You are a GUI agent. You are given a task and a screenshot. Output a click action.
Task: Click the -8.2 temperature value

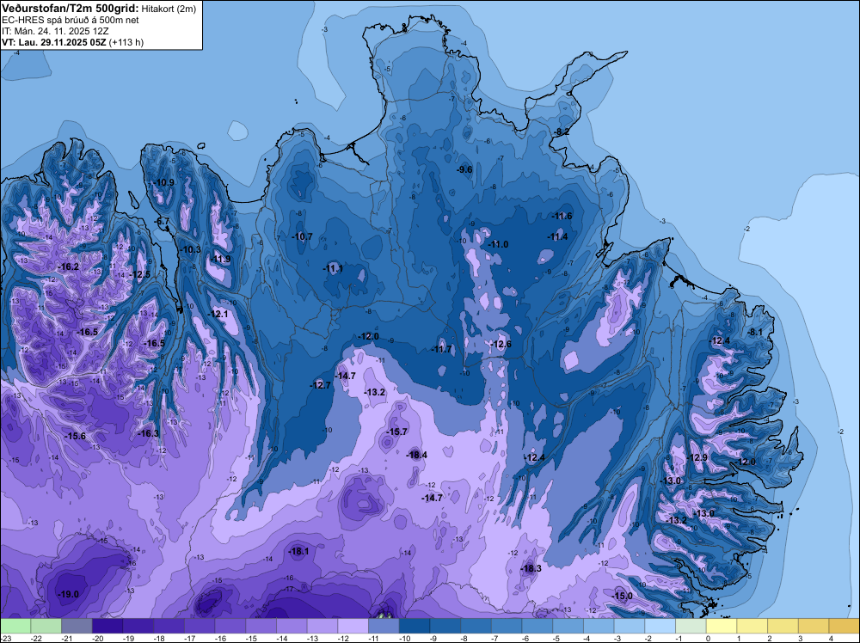[561, 132]
